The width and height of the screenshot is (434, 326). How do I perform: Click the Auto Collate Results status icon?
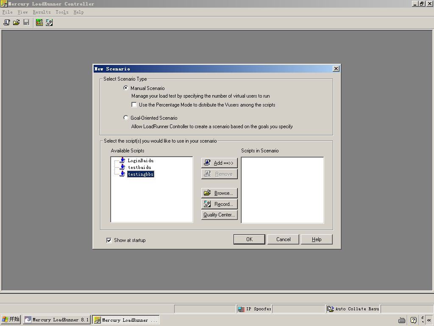331,309
